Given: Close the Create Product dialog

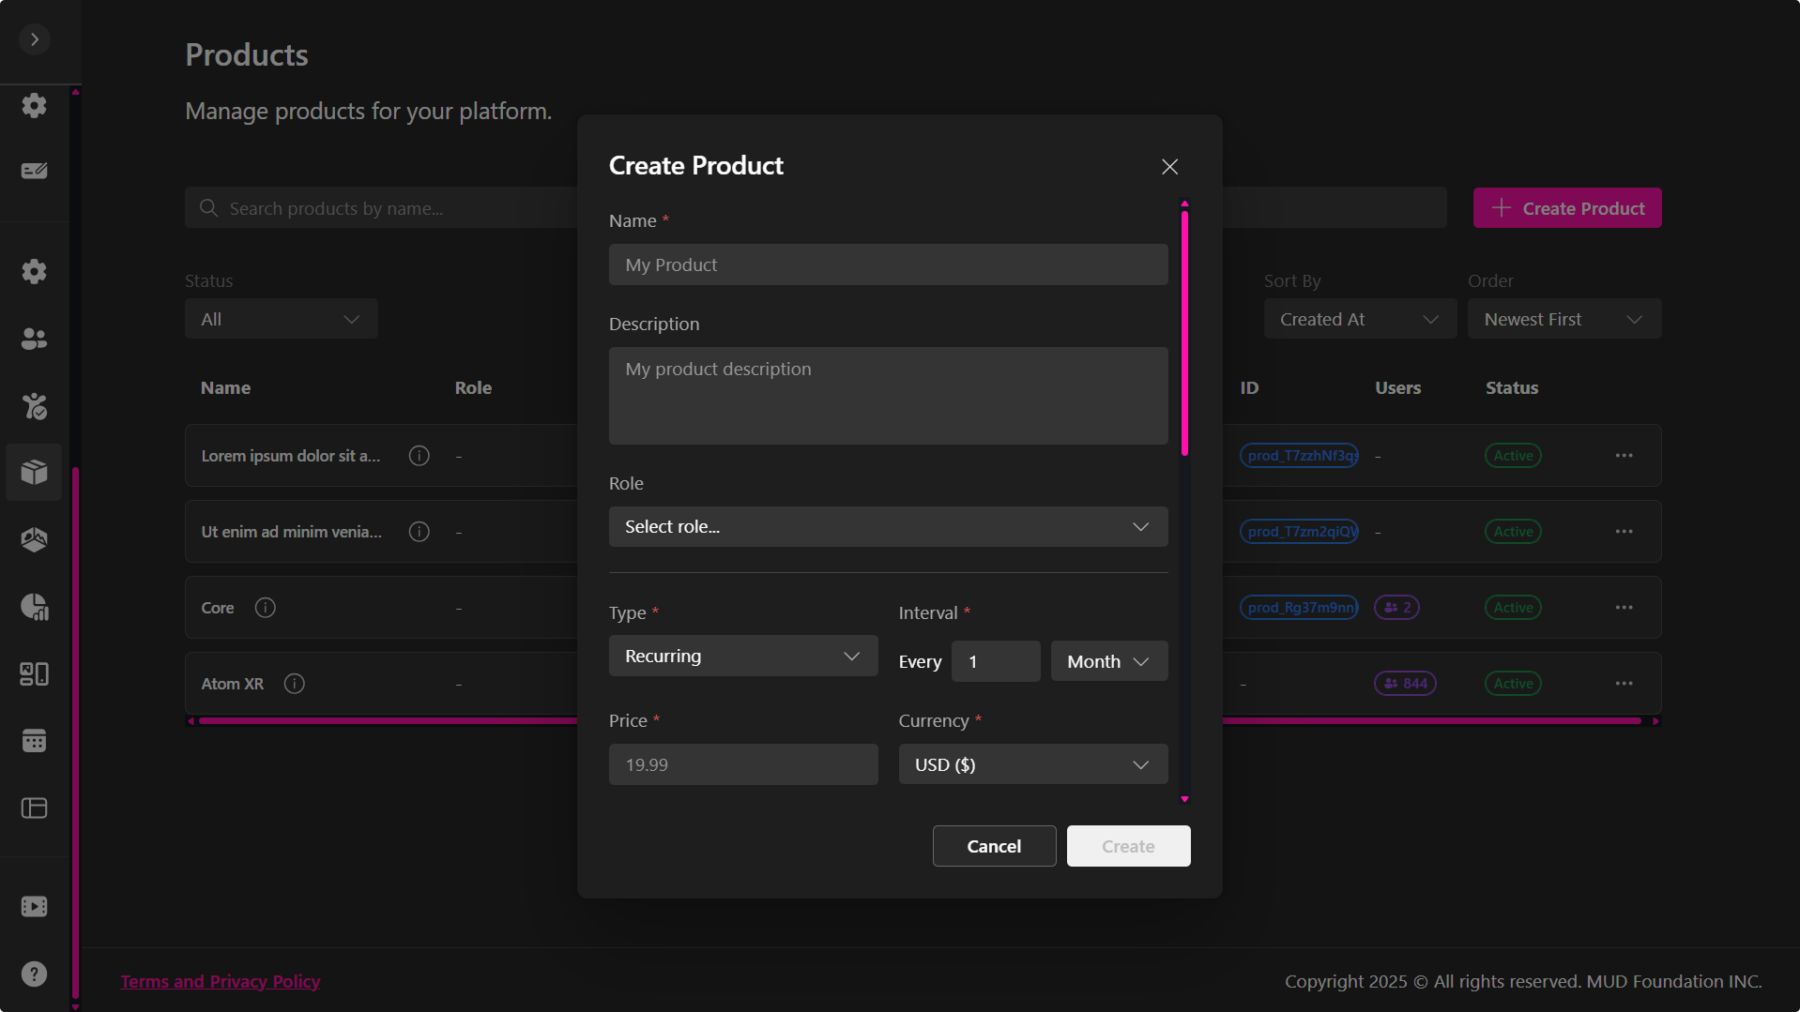Looking at the screenshot, I should [1169, 167].
